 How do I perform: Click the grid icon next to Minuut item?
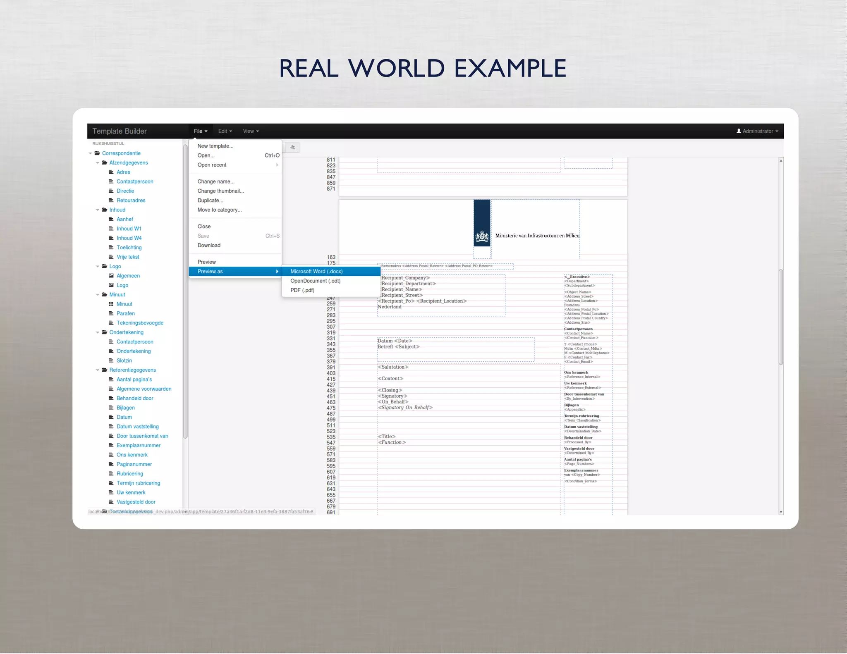click(111, 304)
